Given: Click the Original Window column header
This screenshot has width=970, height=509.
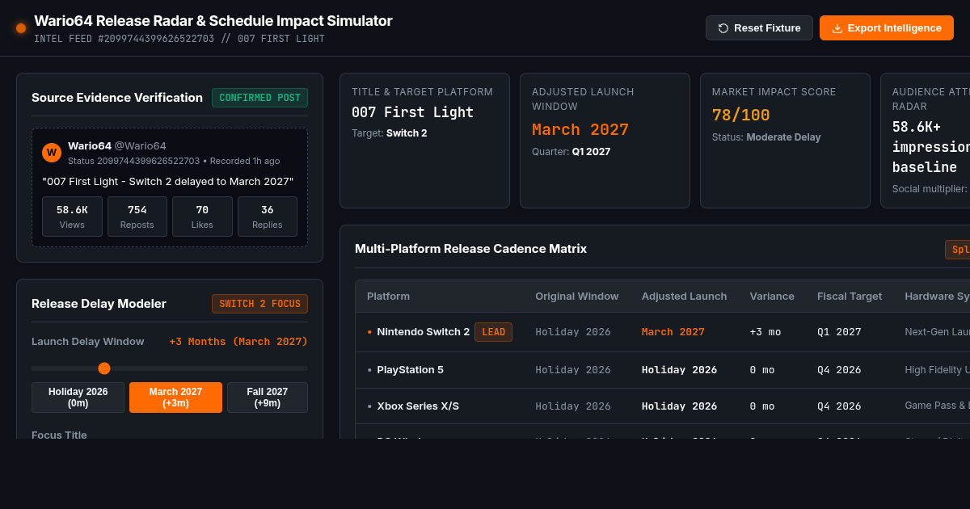Looking at the screenshot, I should [577, 296].
